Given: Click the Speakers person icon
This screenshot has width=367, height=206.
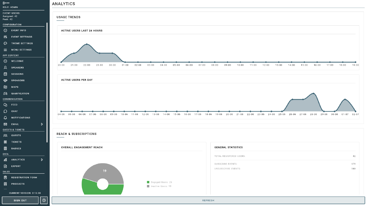Looking at the screenshot, I should (x=5, y=67).
